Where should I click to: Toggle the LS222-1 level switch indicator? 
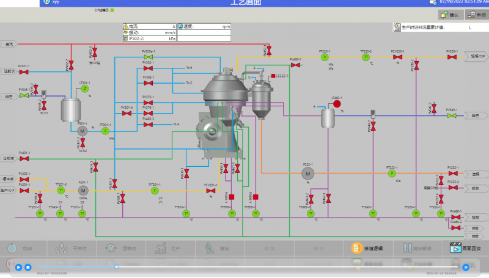tap(273, 76)
